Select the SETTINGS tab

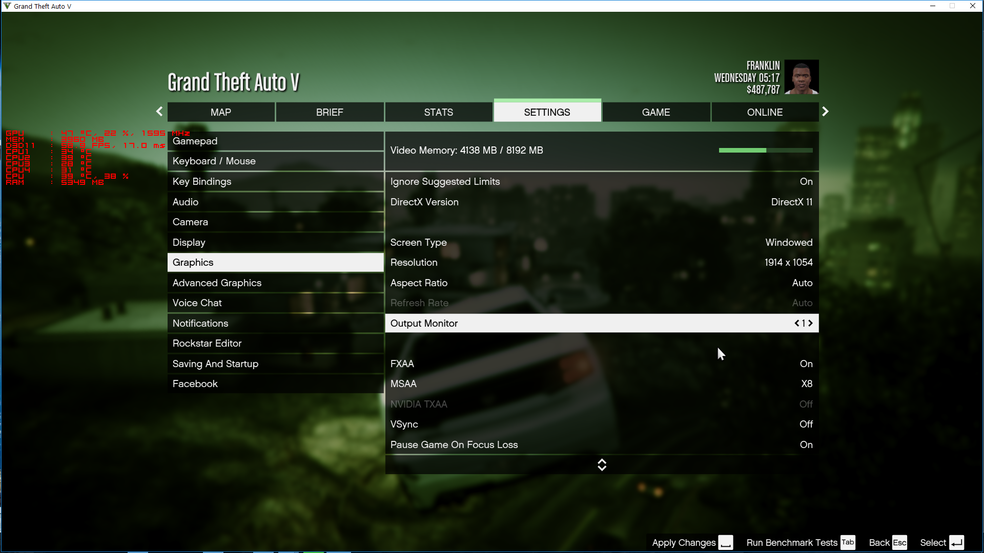point(547,112)
